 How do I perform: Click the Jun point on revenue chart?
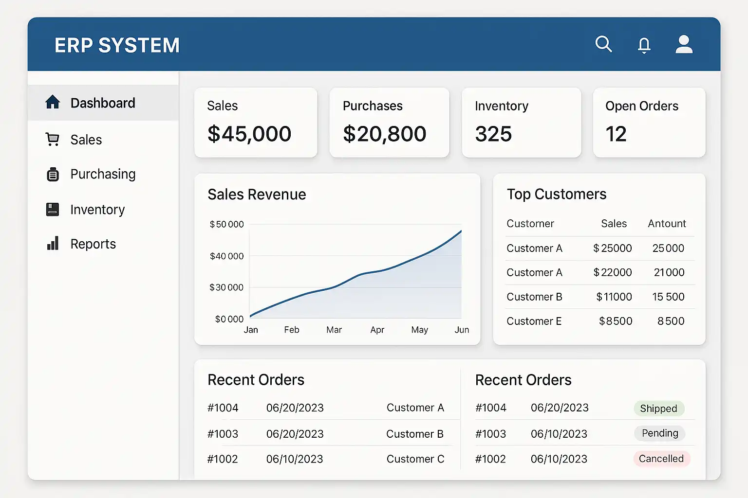point(461,231)
